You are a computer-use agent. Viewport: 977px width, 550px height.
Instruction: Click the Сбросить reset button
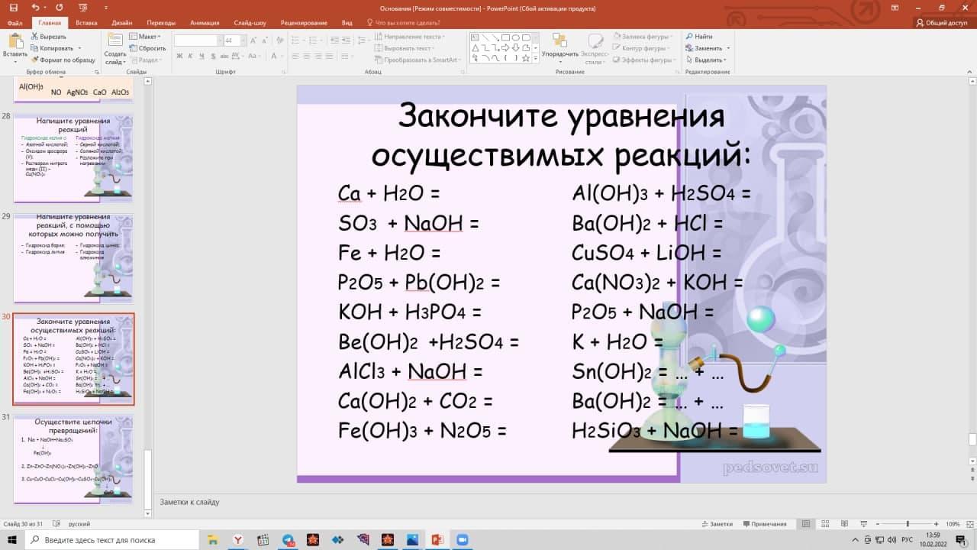click(x=148, y=48)
